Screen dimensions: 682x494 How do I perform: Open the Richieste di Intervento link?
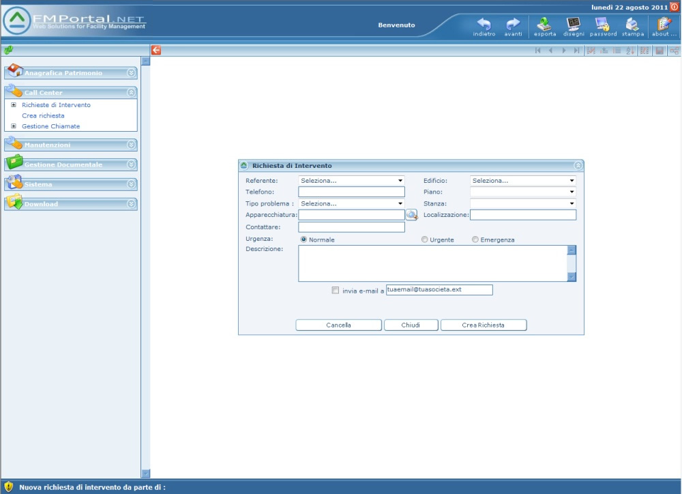(56, 105)
